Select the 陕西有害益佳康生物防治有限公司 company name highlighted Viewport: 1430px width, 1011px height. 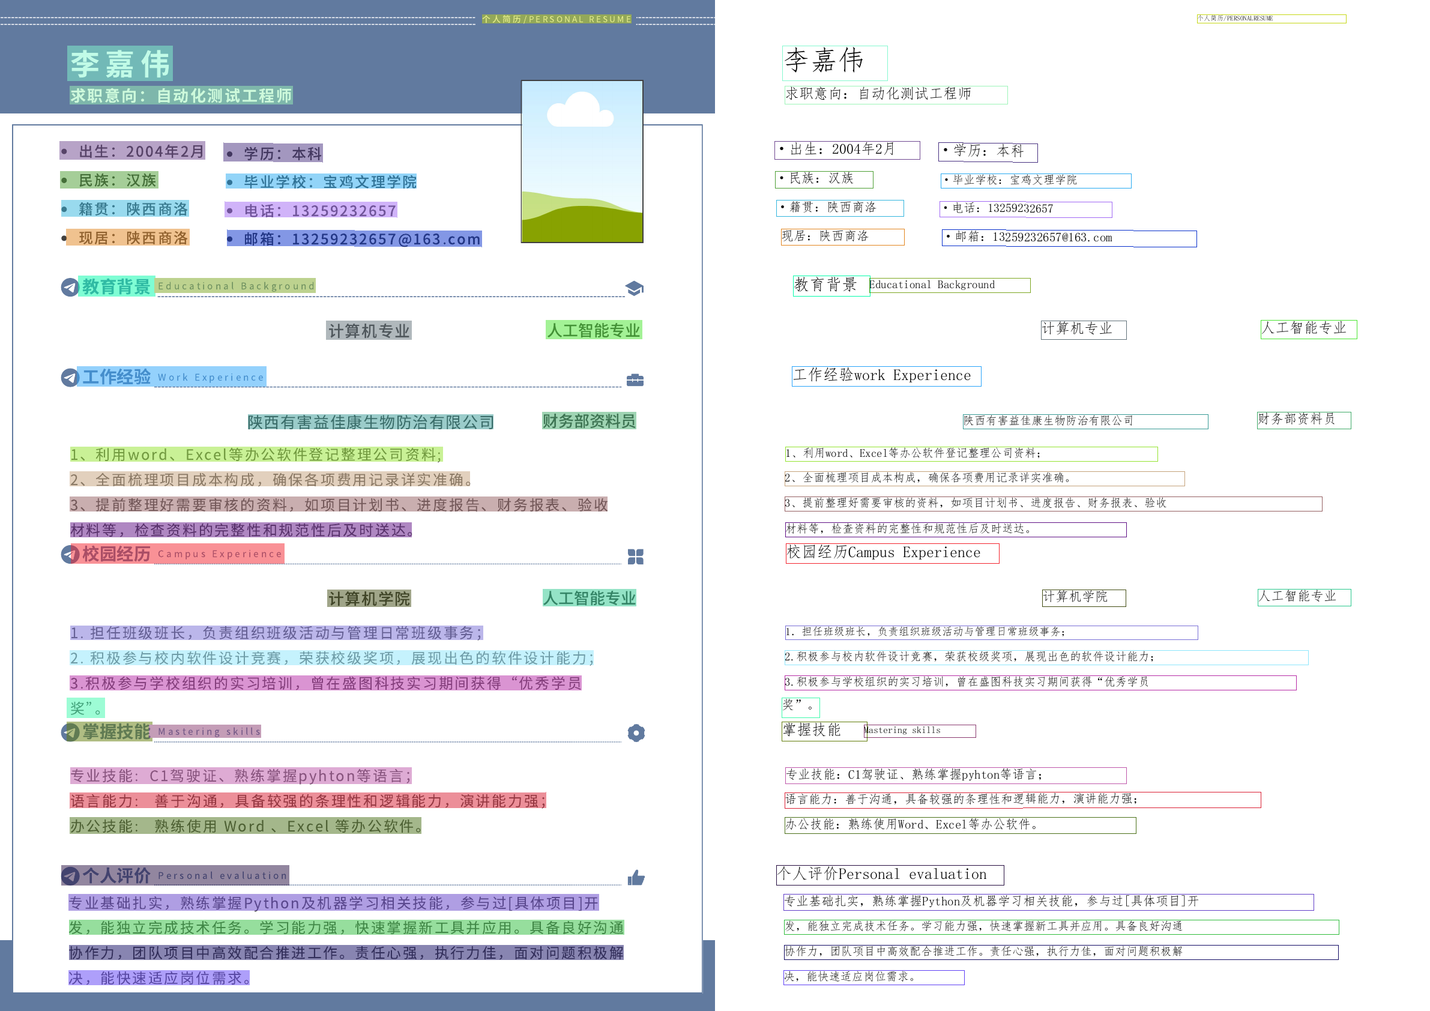coord(370,422)
